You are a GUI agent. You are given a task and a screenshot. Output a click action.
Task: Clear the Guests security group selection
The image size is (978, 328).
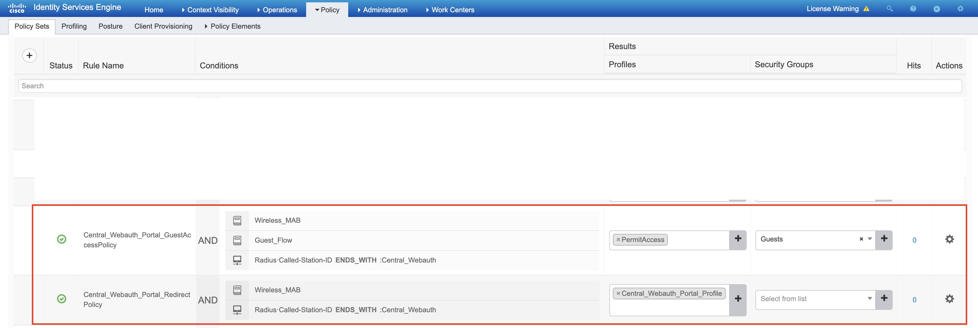click(861, 239)
